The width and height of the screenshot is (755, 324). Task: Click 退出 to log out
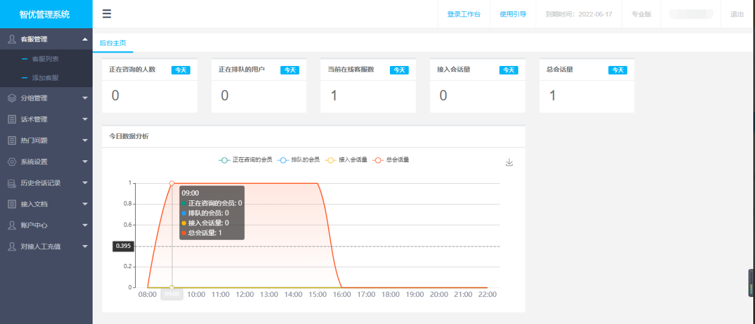737,14
